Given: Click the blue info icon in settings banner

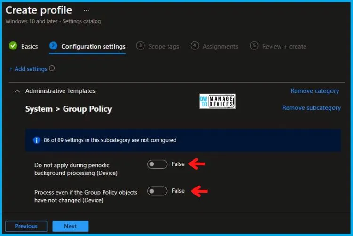Looking at the screenshot, I should point(36,140).
